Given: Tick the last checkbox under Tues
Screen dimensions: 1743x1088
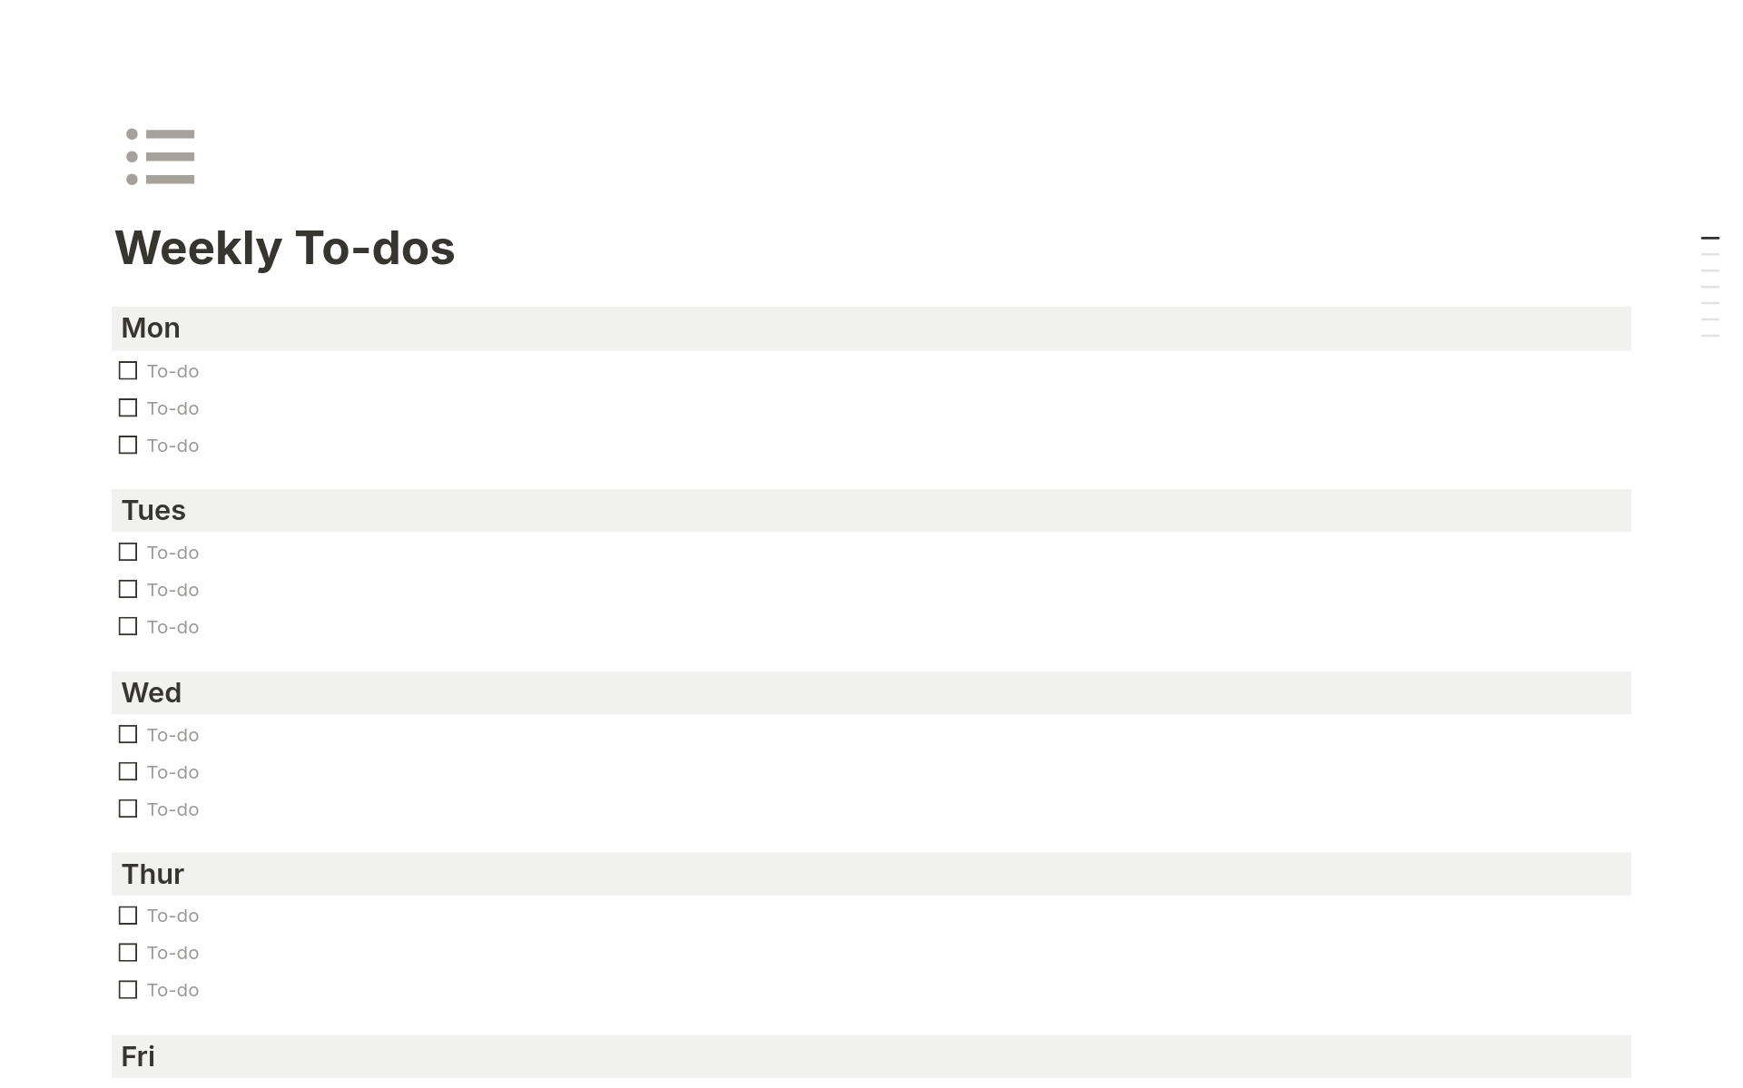Looking at the screenshot, I should (x=128, y=626).
